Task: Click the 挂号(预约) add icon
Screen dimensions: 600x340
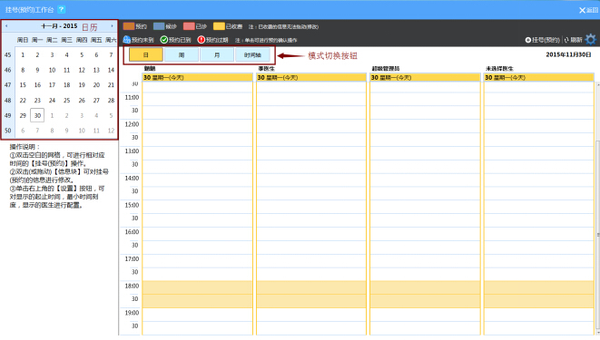Action: click(x=528, y=40)
